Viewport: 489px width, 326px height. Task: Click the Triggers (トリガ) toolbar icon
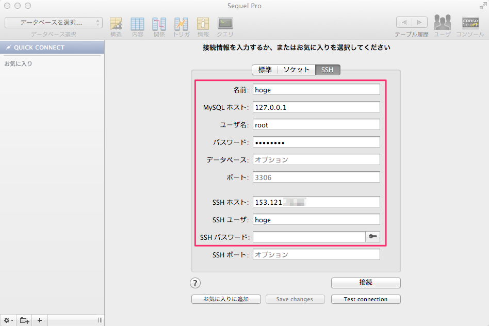click(181, 24)
